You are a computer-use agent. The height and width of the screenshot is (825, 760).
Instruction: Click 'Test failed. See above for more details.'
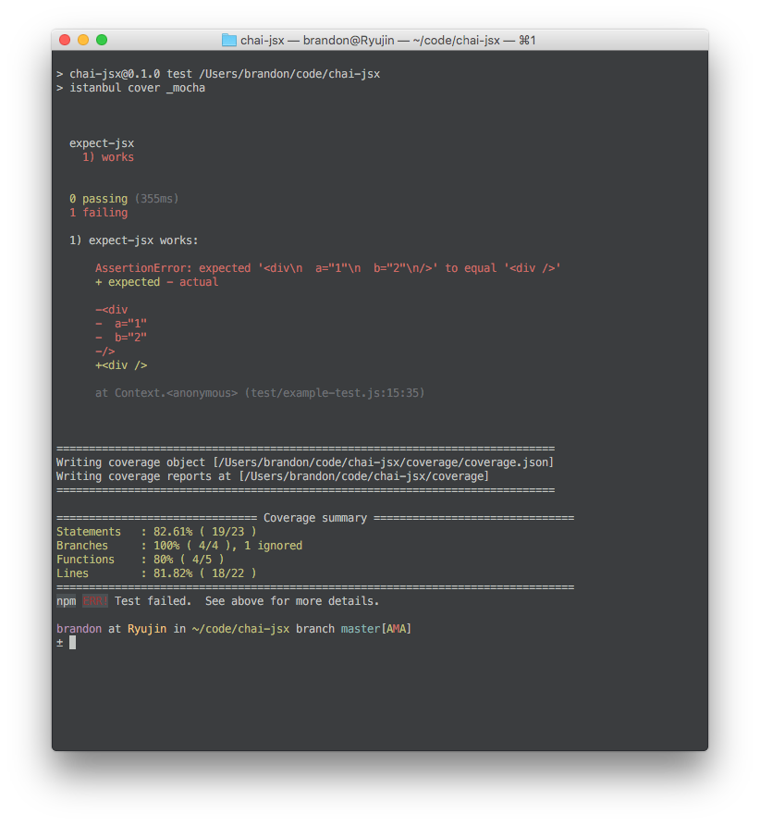(x=247, y=601)
